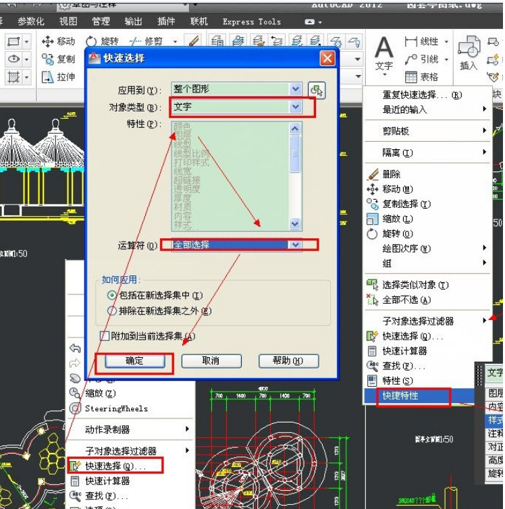Click the Insert block (插入) icon

point(469,47)
